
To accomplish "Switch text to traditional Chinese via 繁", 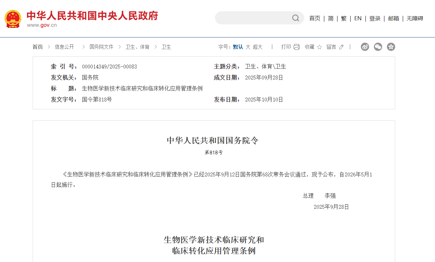I will 344,18.
